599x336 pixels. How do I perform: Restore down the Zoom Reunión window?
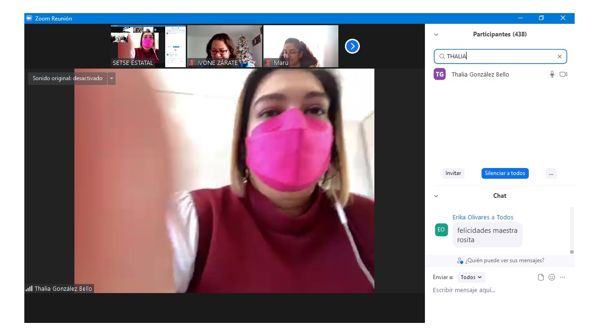coord(541,18)
